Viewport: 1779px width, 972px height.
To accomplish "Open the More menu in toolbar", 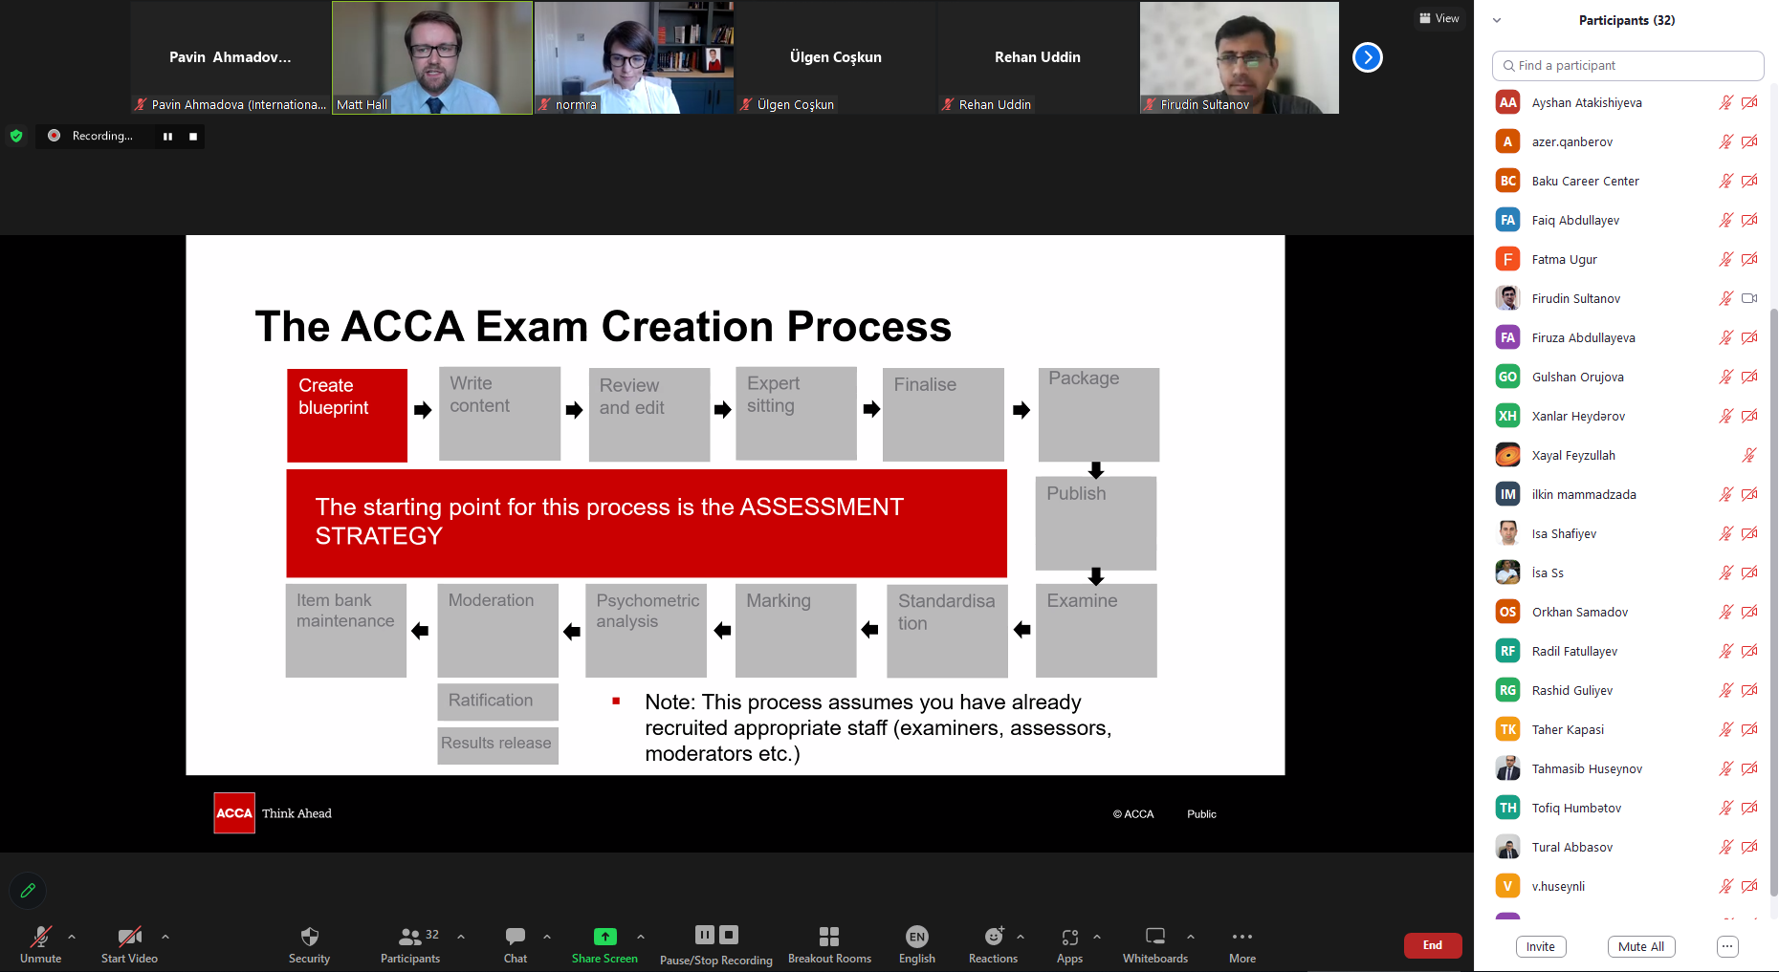I will [1241, 937].
